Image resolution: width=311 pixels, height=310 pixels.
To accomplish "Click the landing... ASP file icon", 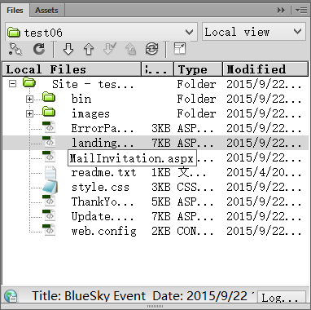I will (49, 142).
